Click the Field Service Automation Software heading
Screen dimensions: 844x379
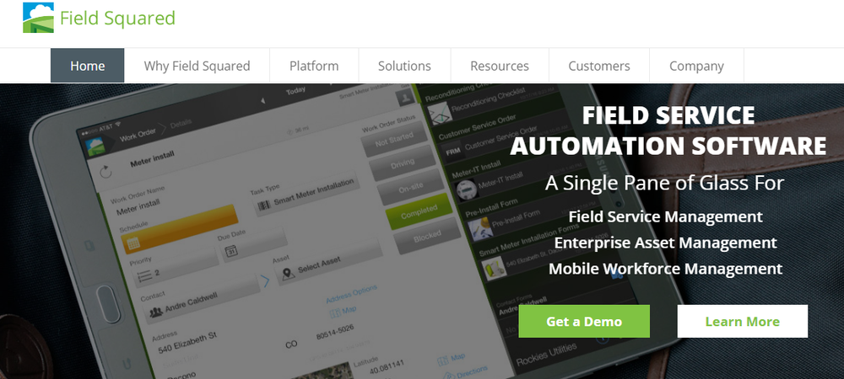[668, 131]
